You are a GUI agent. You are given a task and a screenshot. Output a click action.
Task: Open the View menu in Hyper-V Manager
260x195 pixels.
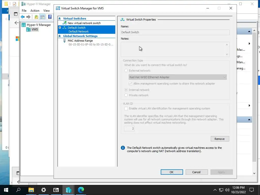coord(47,11)
